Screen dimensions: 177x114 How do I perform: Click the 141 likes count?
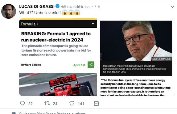(x=81, y=104)
